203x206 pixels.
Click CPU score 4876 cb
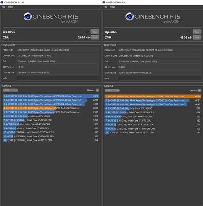(186, 38)
